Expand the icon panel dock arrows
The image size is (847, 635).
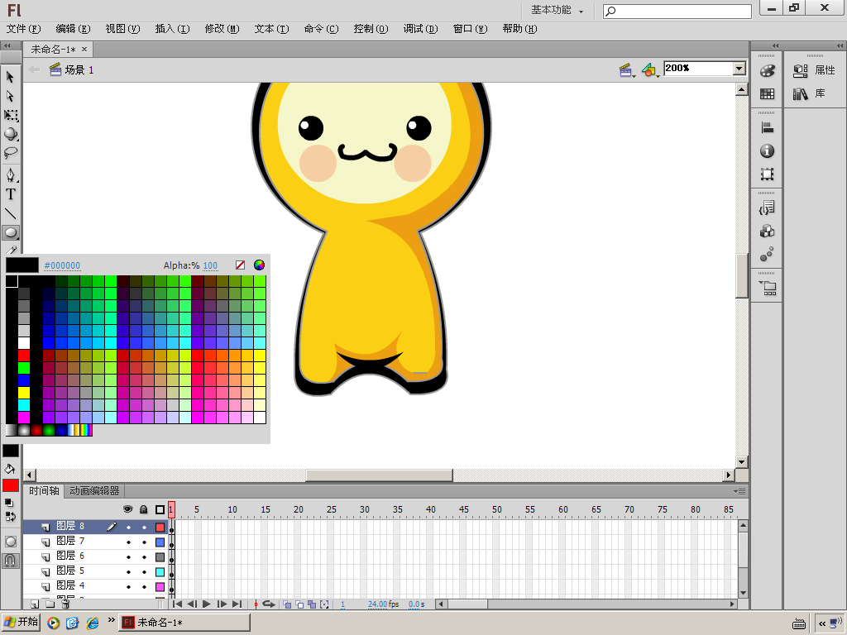[776, 46]
